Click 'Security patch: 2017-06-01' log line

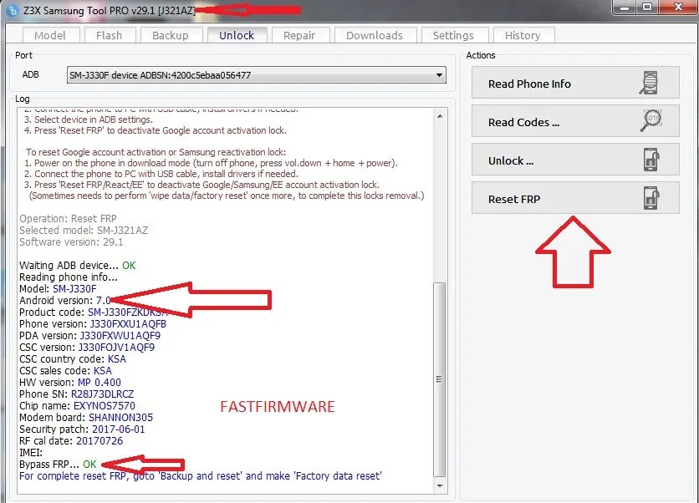(x=82, y=429)
